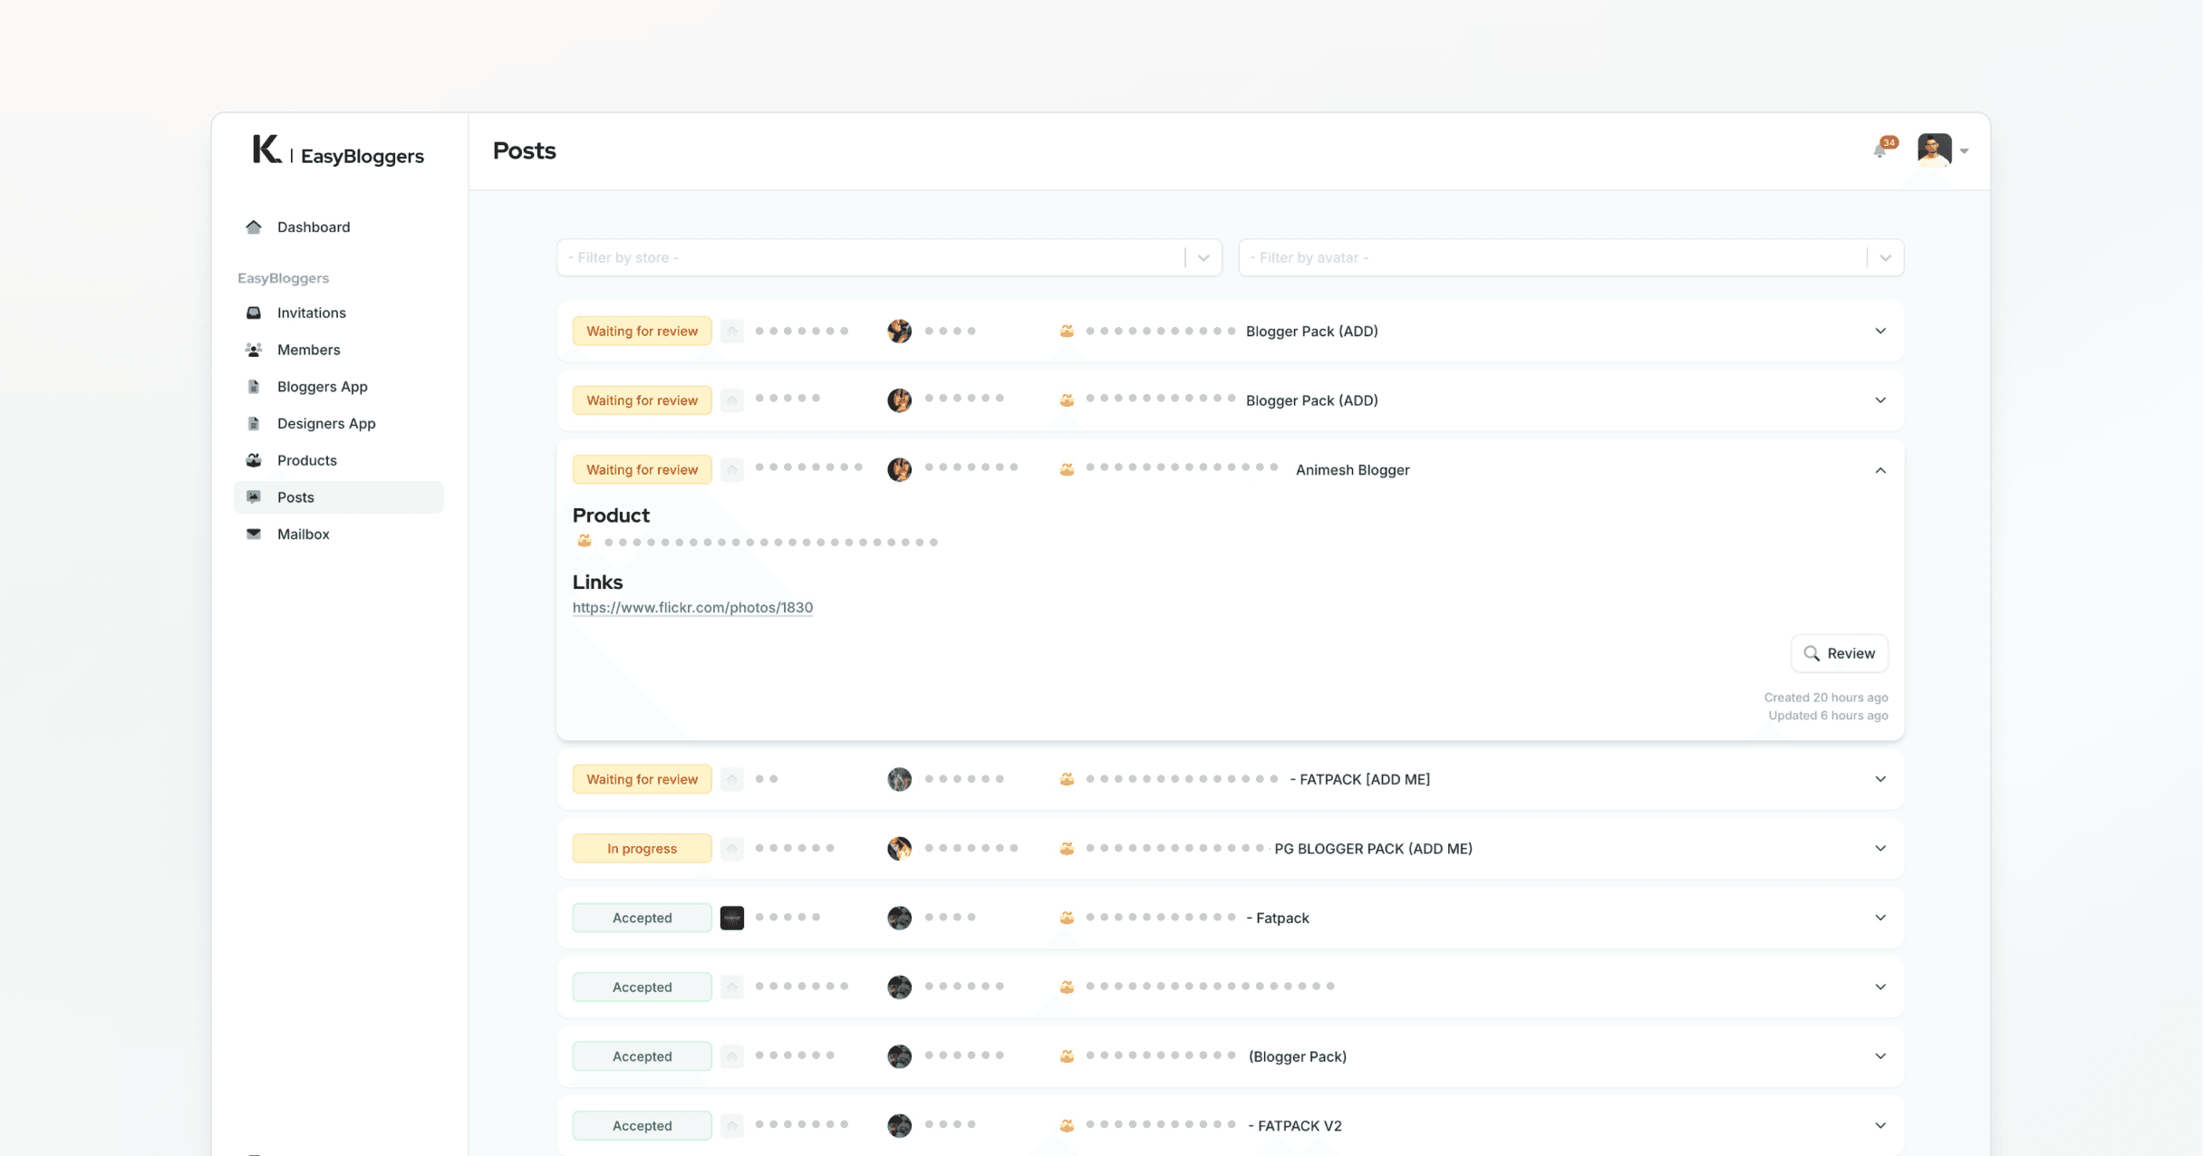Viewport: 2203px width, 1156px height.
Task: Open Designers App in sidebar
Action: pos(325,423)
